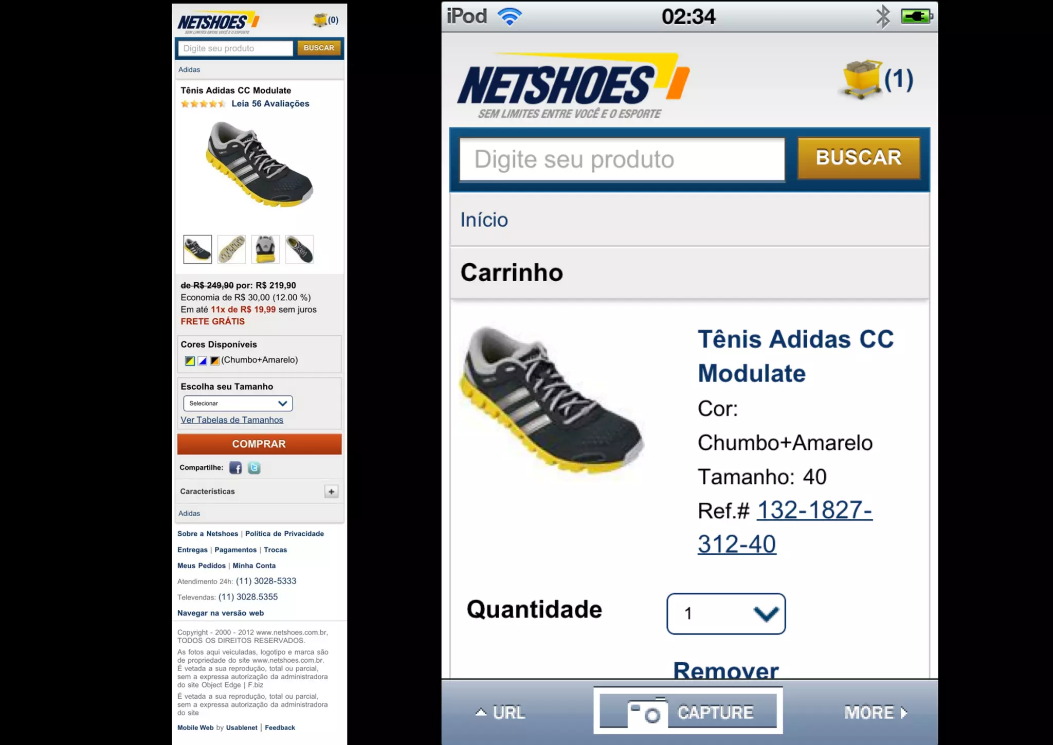
Task: Select the blue-white color swatch
Action: (x=203, y=360)
